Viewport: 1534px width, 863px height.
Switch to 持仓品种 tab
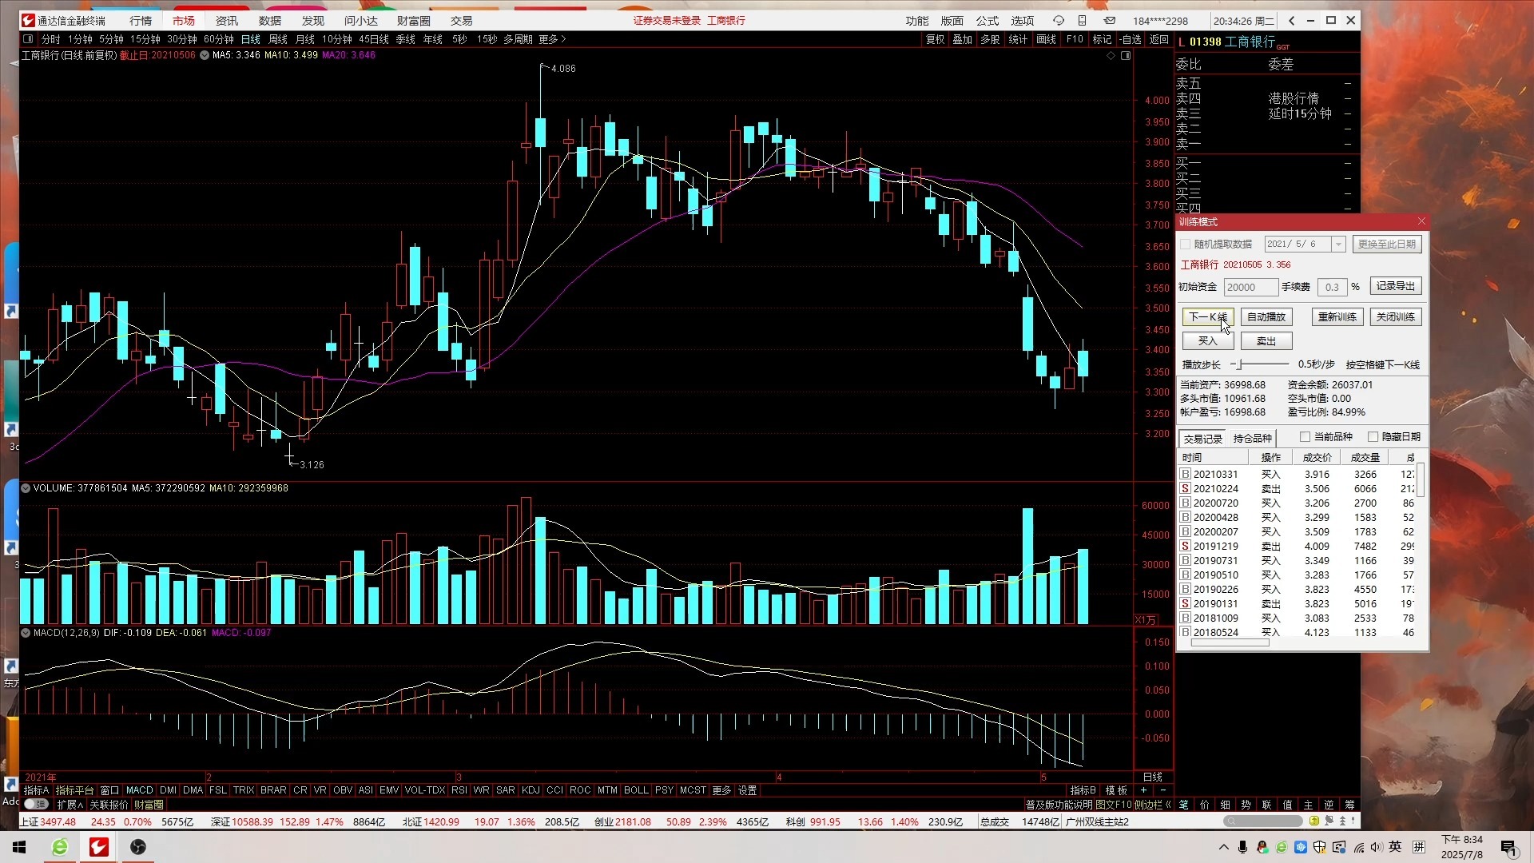pyautogui.click(x=1252, y=439)
